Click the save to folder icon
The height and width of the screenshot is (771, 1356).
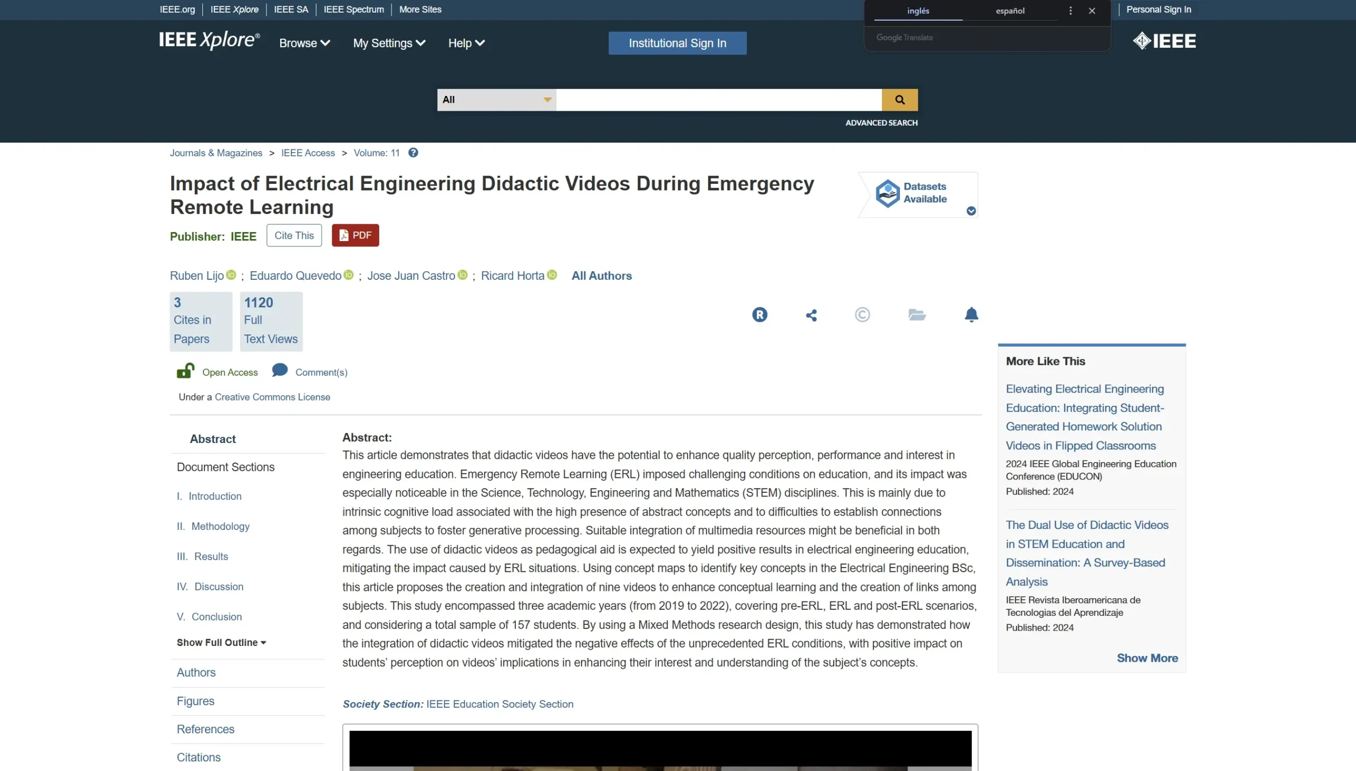tap(917, 315)
